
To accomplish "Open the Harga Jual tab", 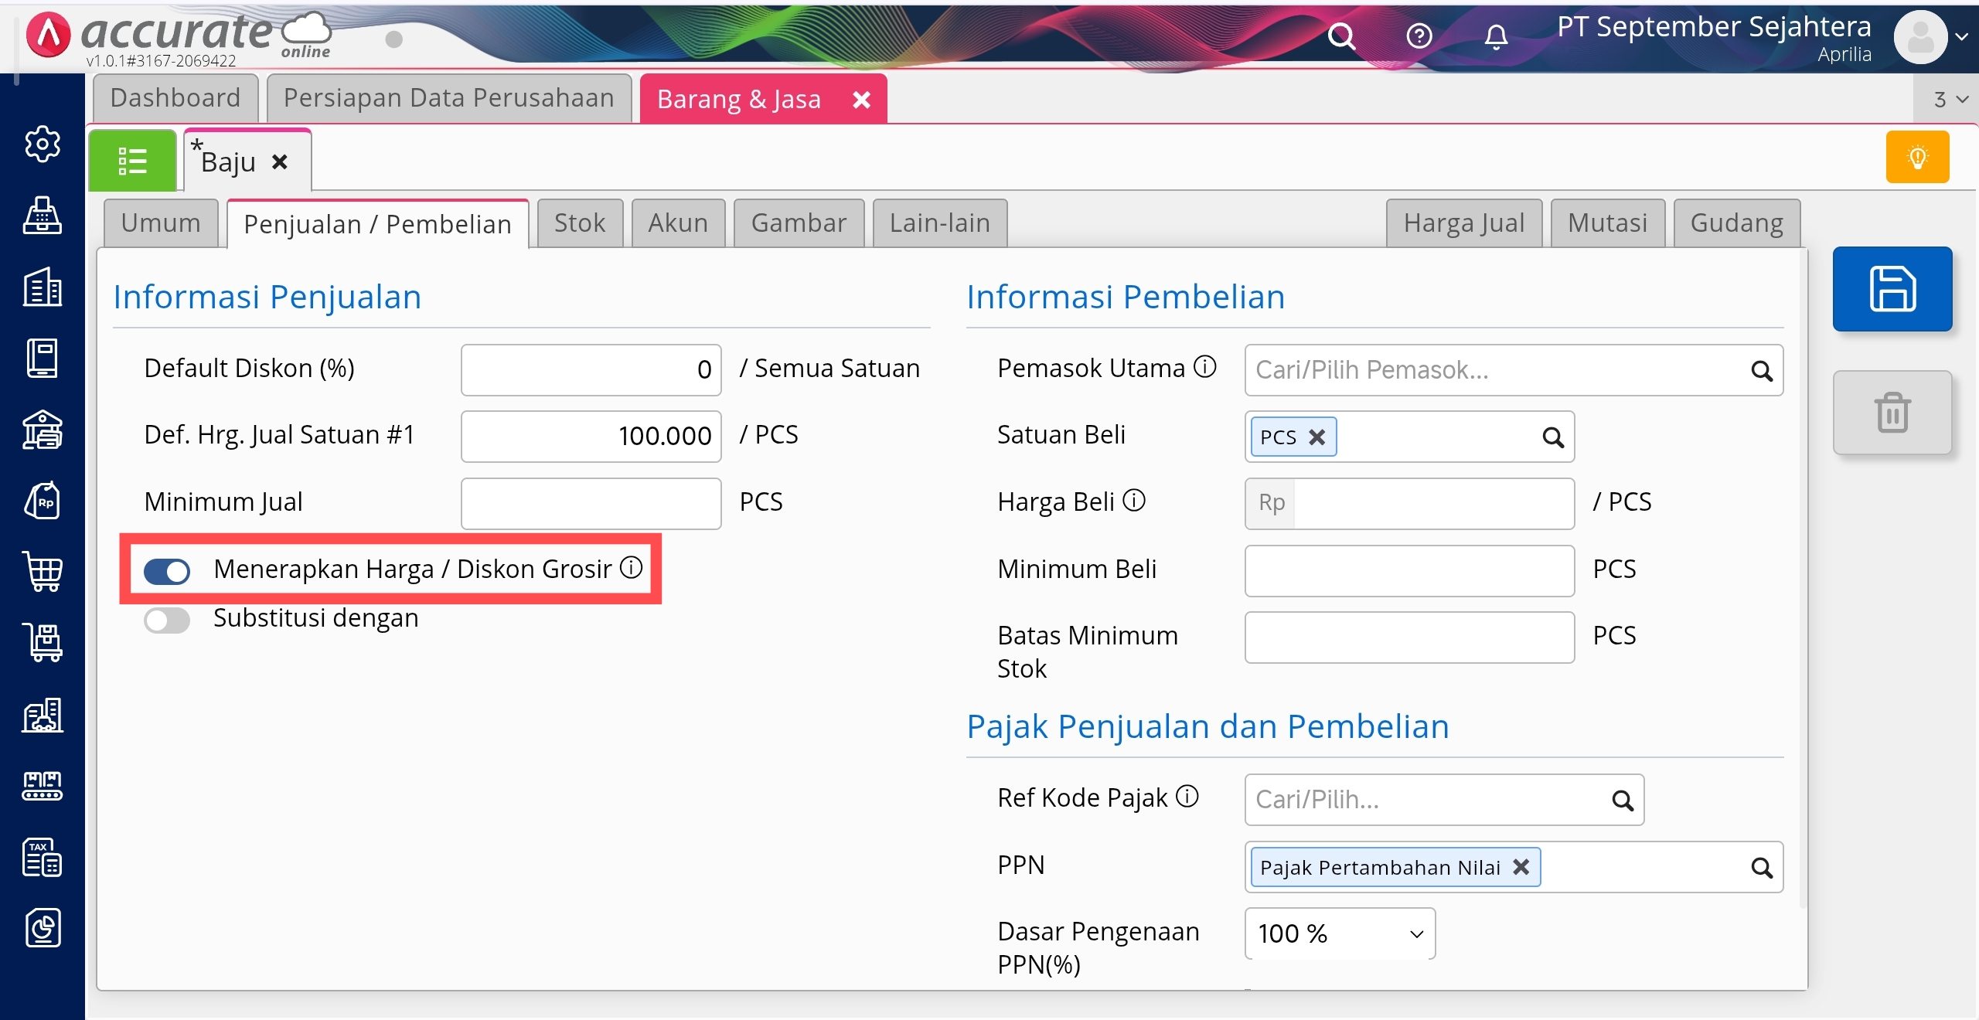I will click(1463, 223).
